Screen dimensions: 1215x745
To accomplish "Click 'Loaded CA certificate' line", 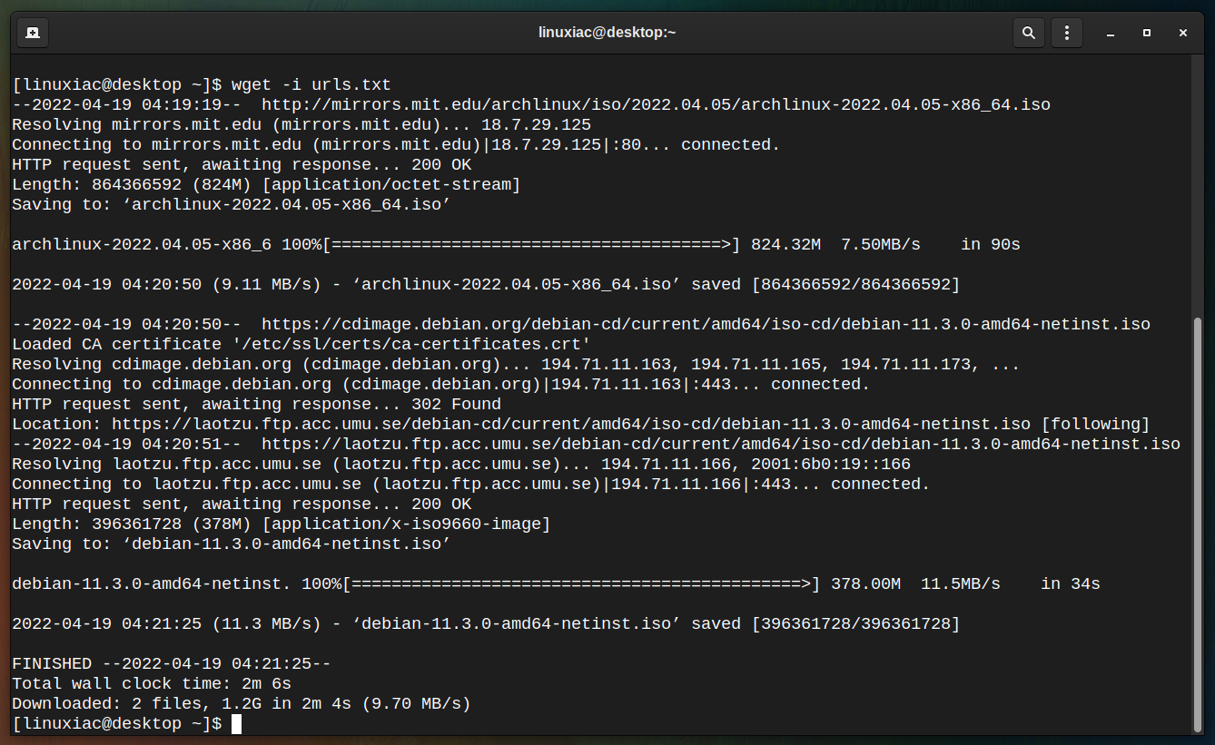I will 301,344.
